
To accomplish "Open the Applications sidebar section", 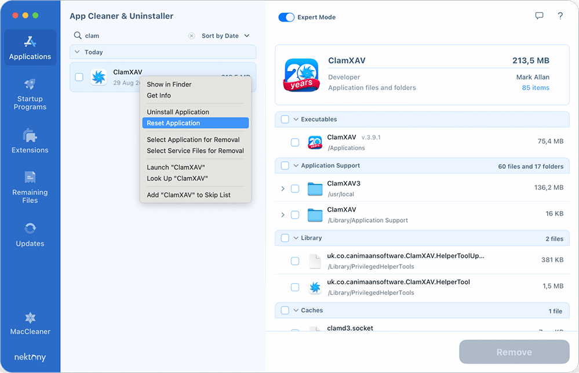I will [x=30, y=48].
